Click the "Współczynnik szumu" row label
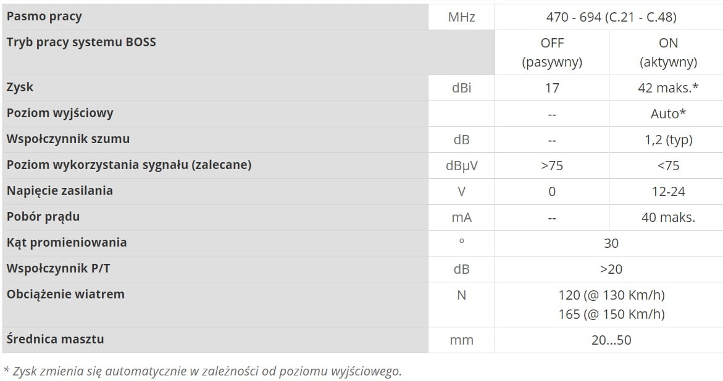Viewport: 723px width, 381px height. tap(68, 139)
